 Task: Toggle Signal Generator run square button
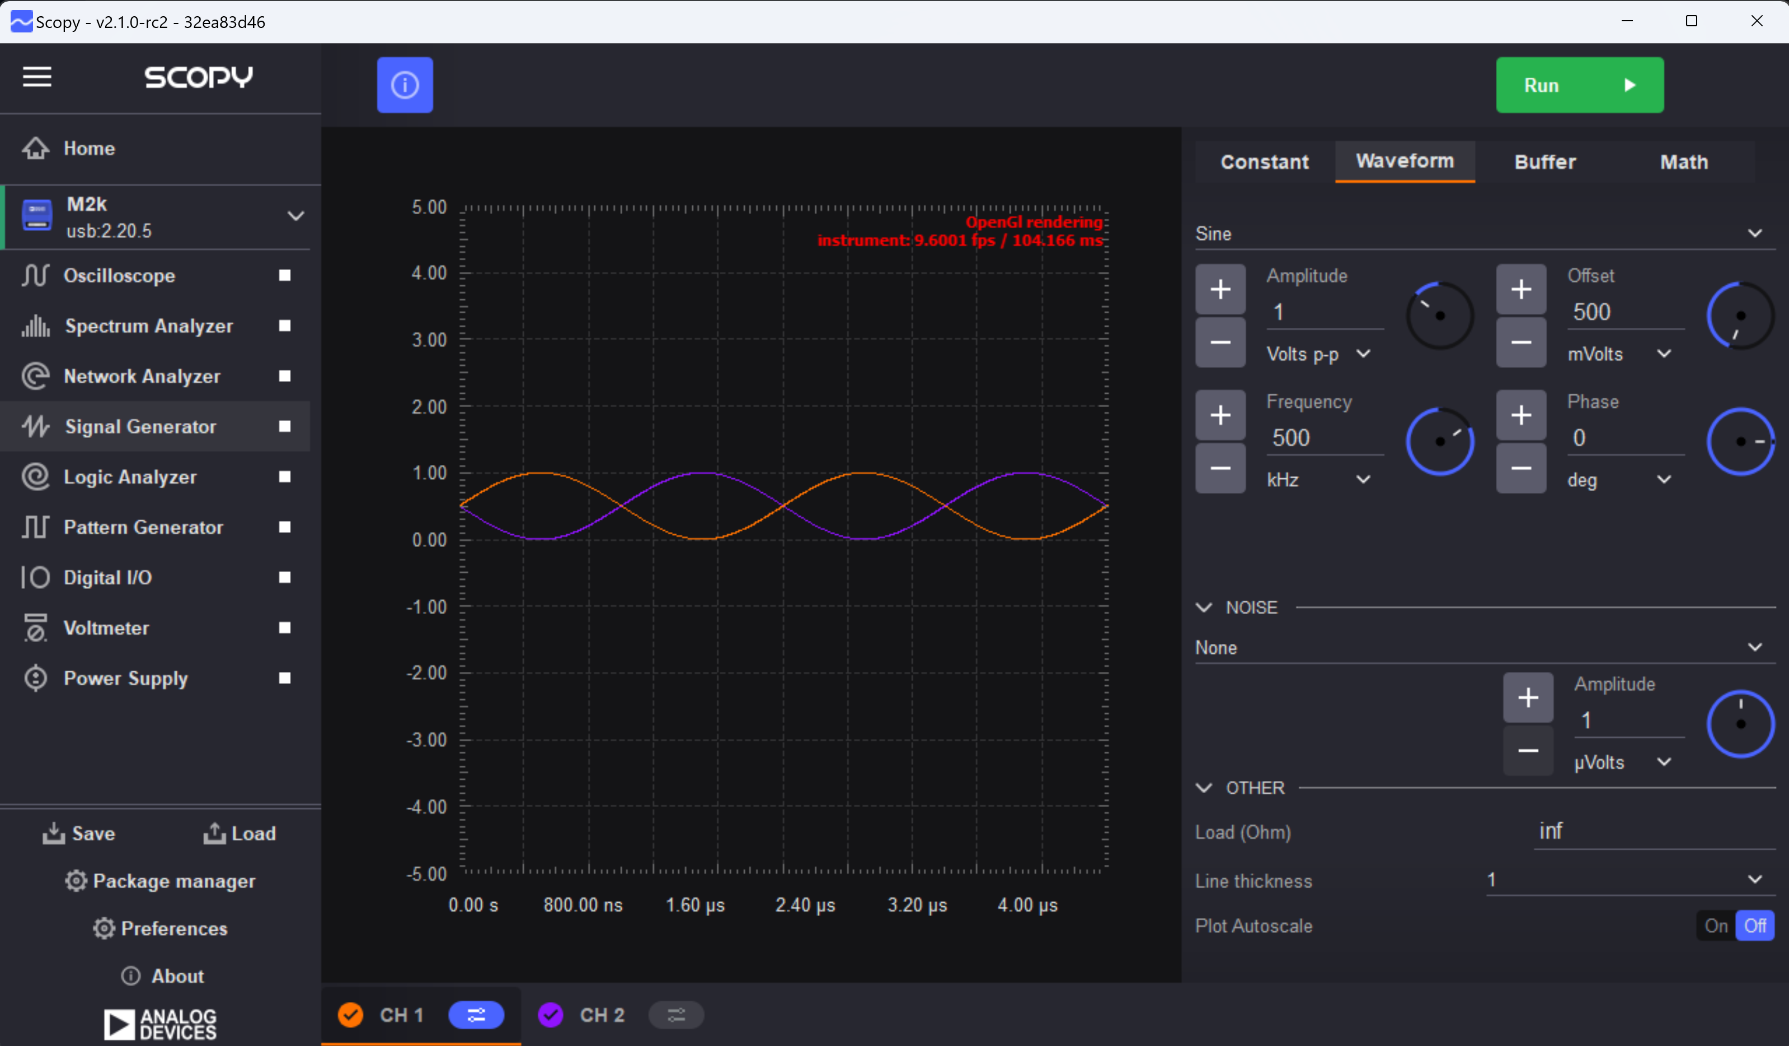tap(285, 426)
